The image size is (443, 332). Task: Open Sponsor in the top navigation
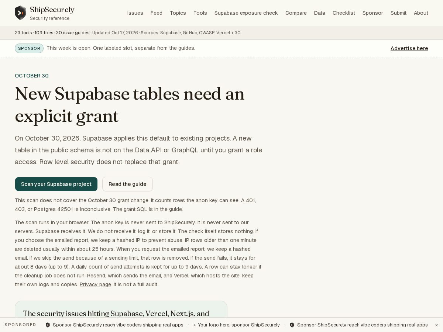point(373,13)
